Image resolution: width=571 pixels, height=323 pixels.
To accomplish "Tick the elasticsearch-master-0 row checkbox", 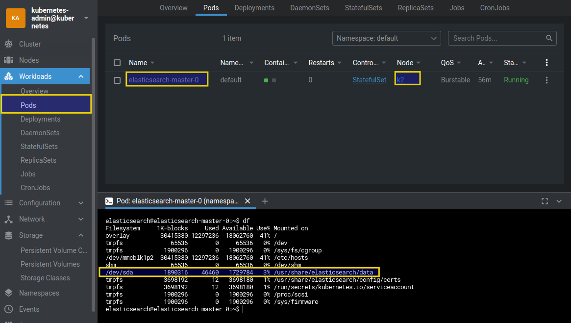I will pos(117,80).
